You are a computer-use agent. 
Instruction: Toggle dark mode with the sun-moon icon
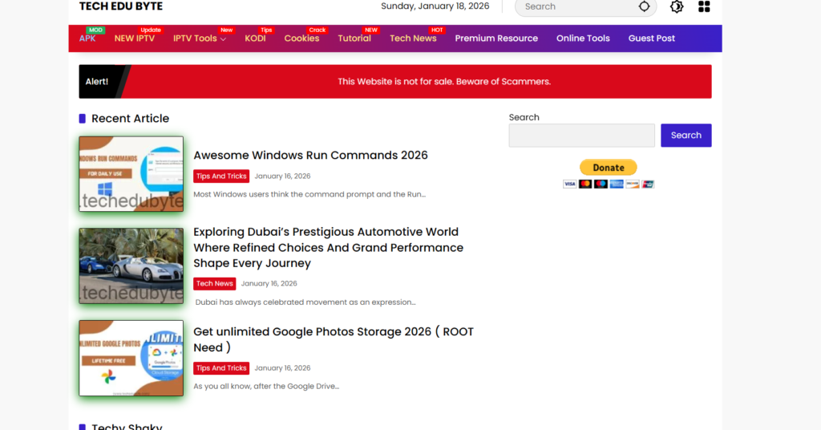point(677,6)
